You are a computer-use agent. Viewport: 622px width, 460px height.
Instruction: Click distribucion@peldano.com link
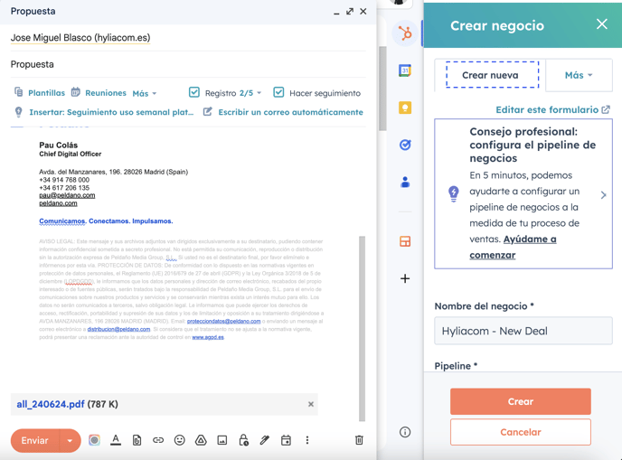[118, 329]
